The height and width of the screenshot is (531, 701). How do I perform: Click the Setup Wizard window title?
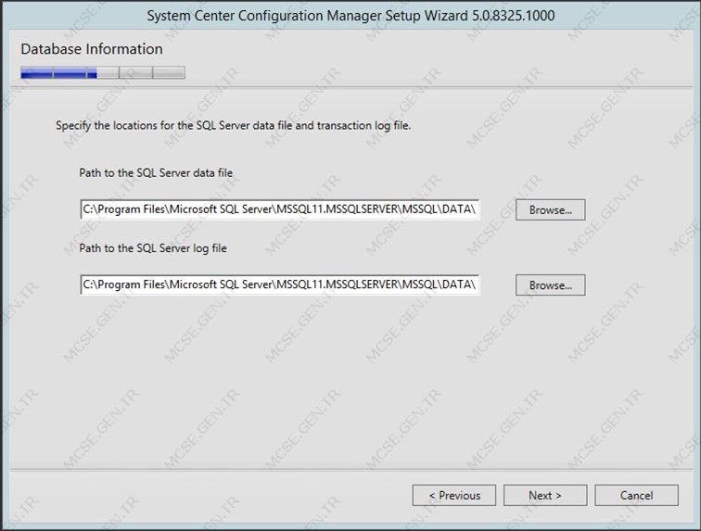point(350,16)
